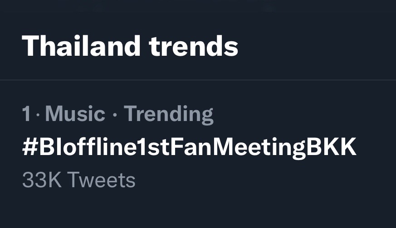
Task: Click the 33K number
Action: click(42, 180)
